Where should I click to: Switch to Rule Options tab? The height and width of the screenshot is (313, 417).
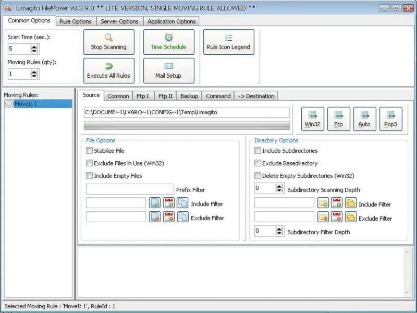point(76,21)
